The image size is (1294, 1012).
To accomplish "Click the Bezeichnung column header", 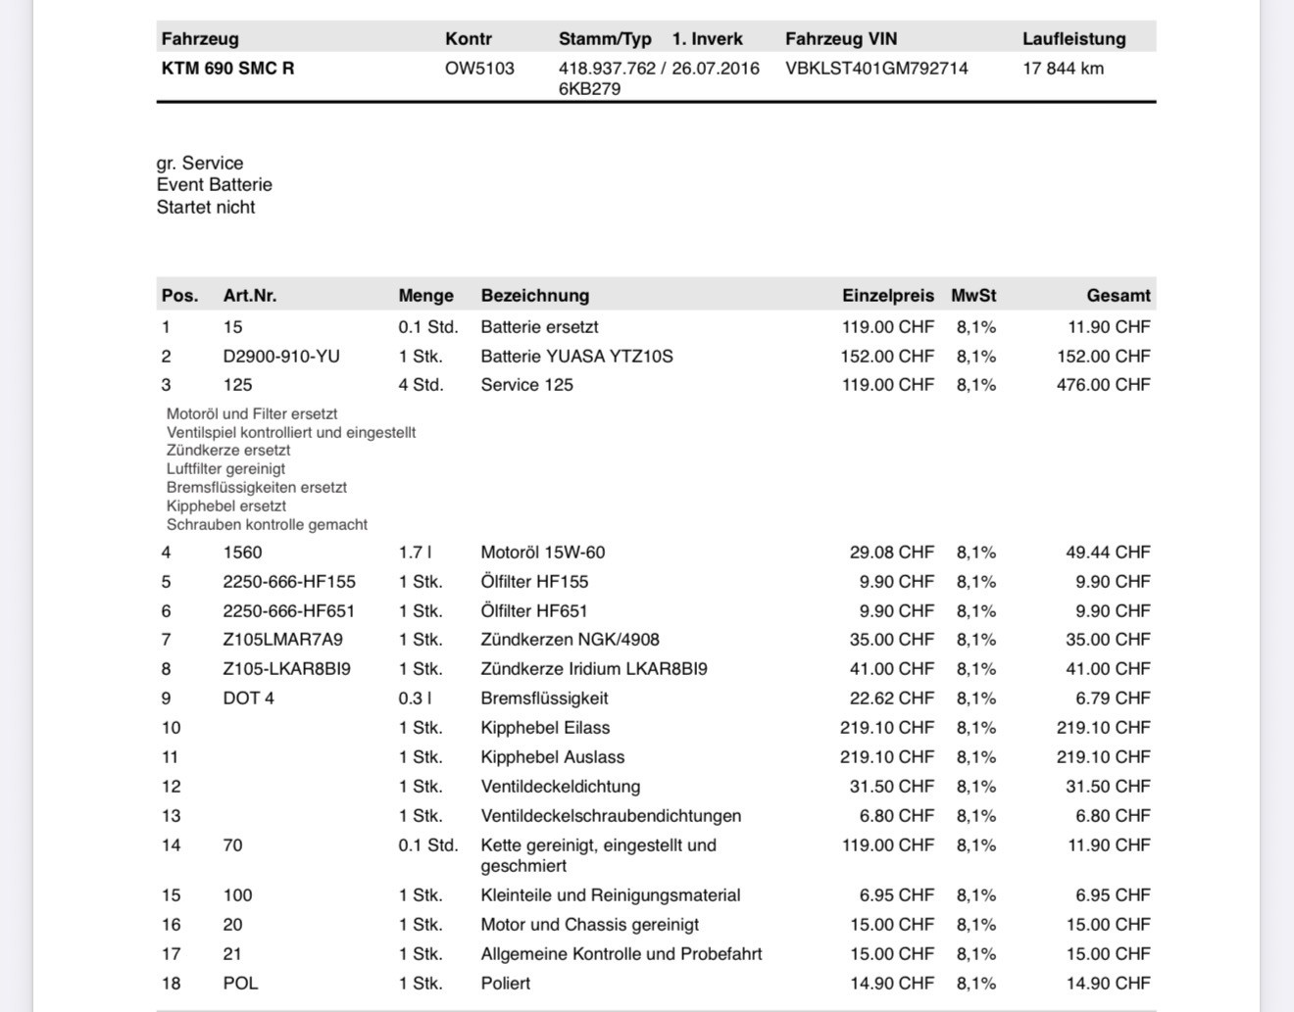I will pos(535,296).
